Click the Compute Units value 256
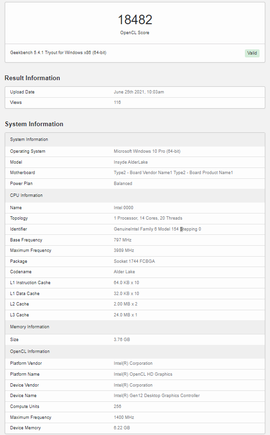The width and height of the screenshot is (270, 435). (x=117, y=406)
